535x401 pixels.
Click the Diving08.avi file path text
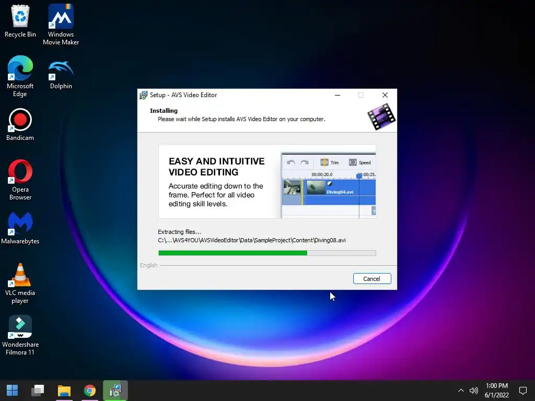(252, 240)
